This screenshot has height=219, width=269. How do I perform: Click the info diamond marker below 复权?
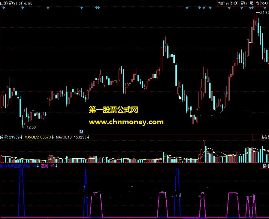coord(242,8)
